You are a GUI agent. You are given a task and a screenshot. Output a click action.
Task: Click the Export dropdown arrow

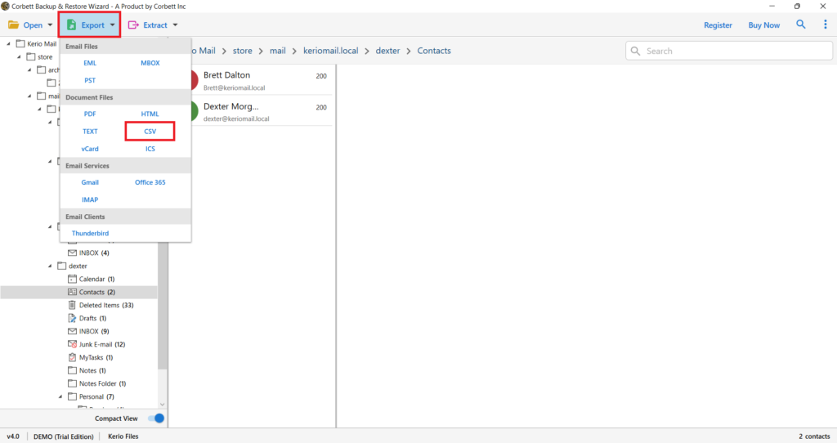coord(112,25)
